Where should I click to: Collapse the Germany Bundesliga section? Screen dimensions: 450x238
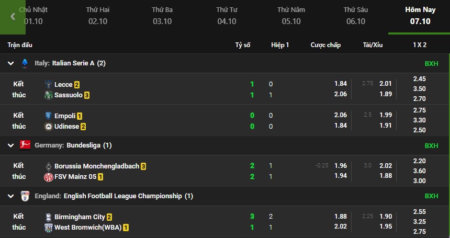tap(10, 145)
